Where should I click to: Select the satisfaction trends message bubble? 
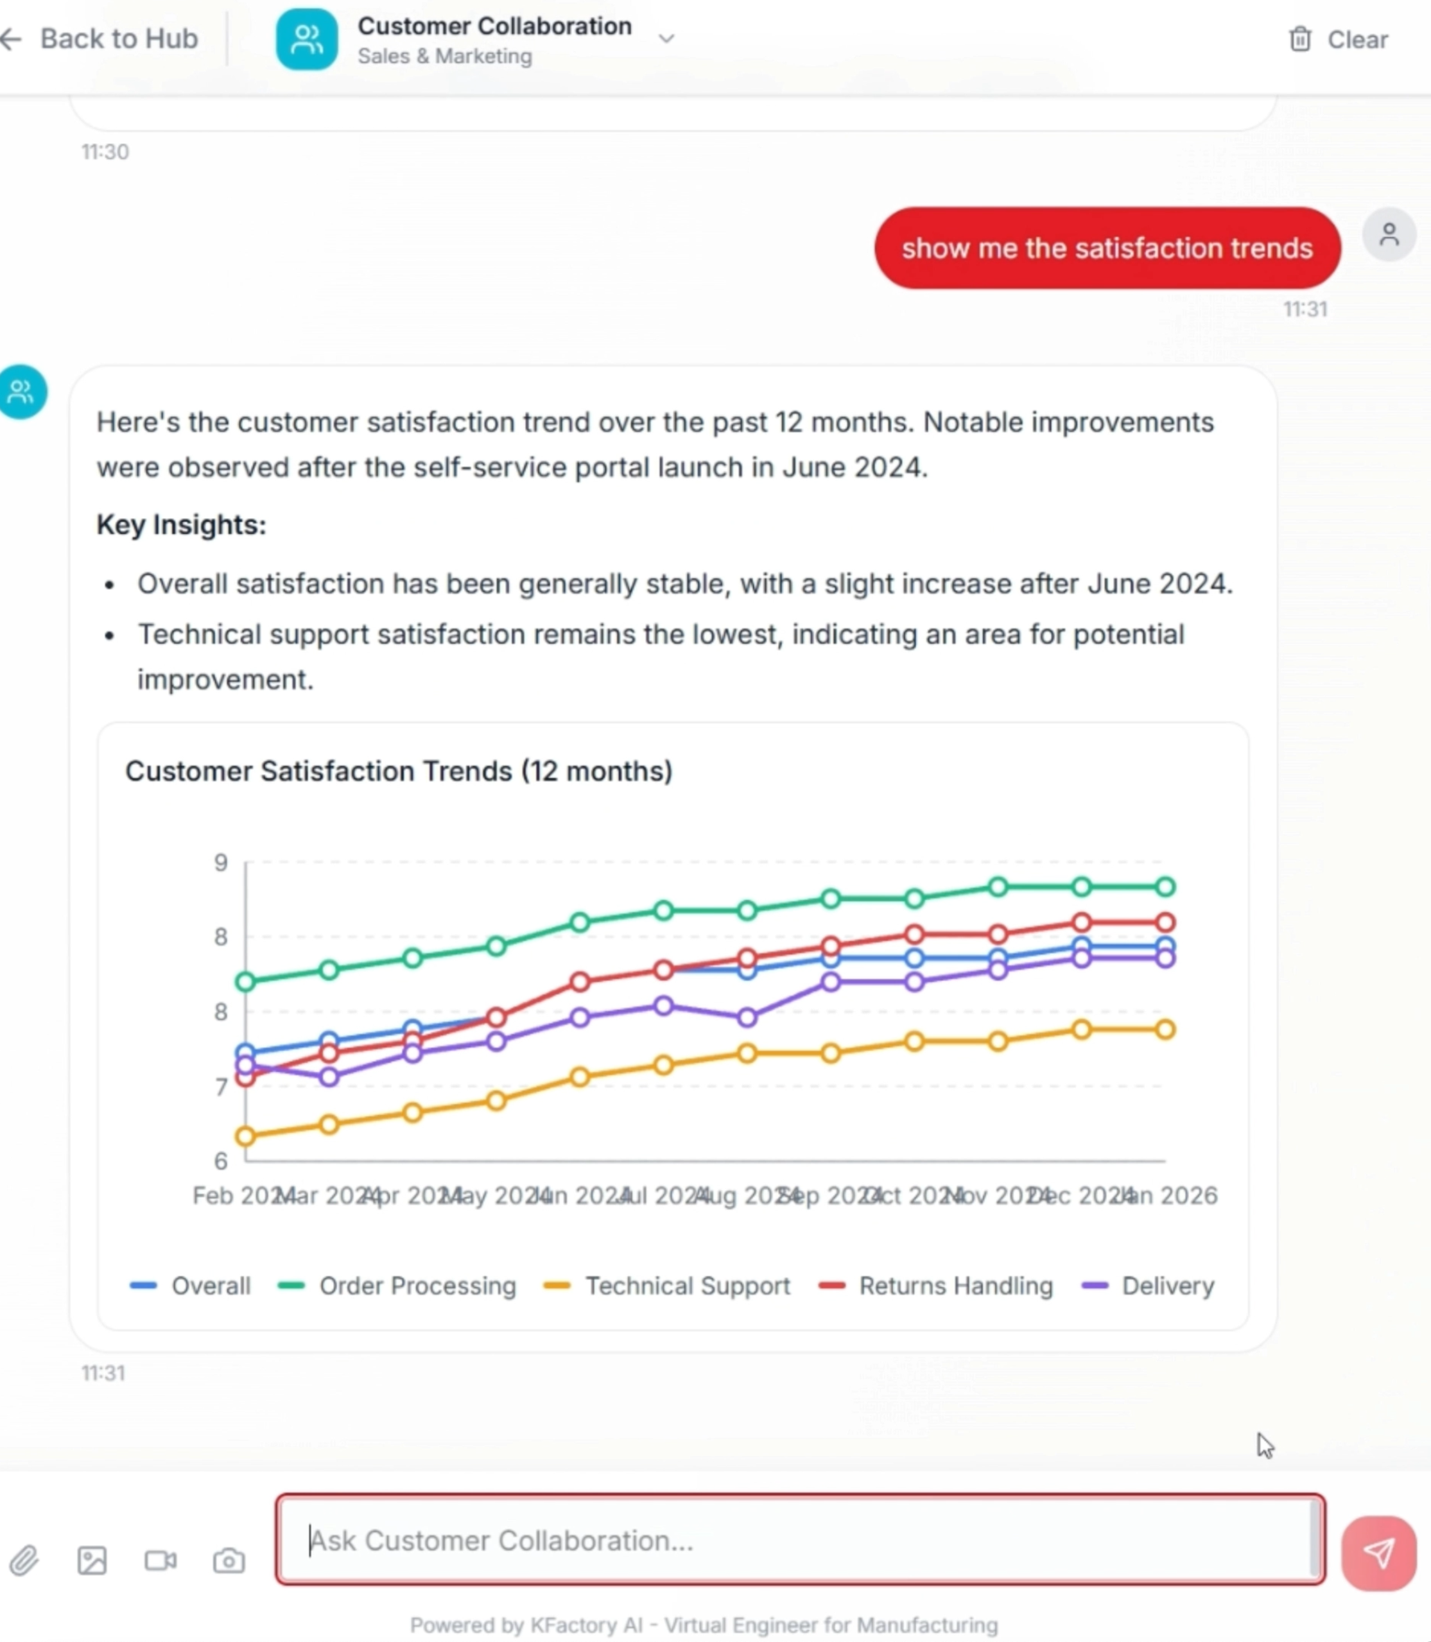[x=1107, y=248]
